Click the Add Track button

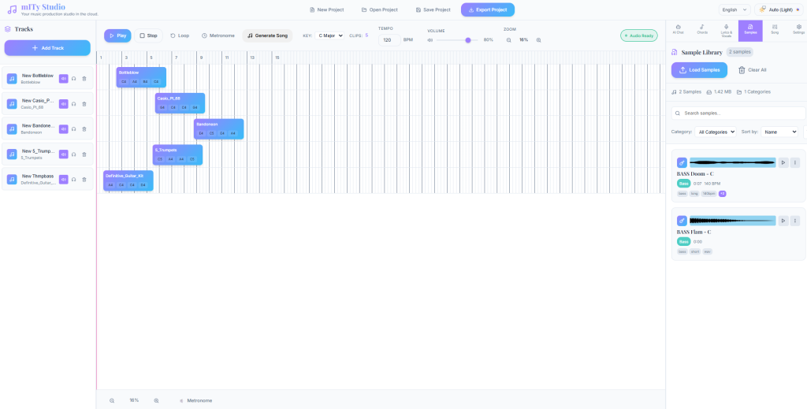[x=47, y=48]
